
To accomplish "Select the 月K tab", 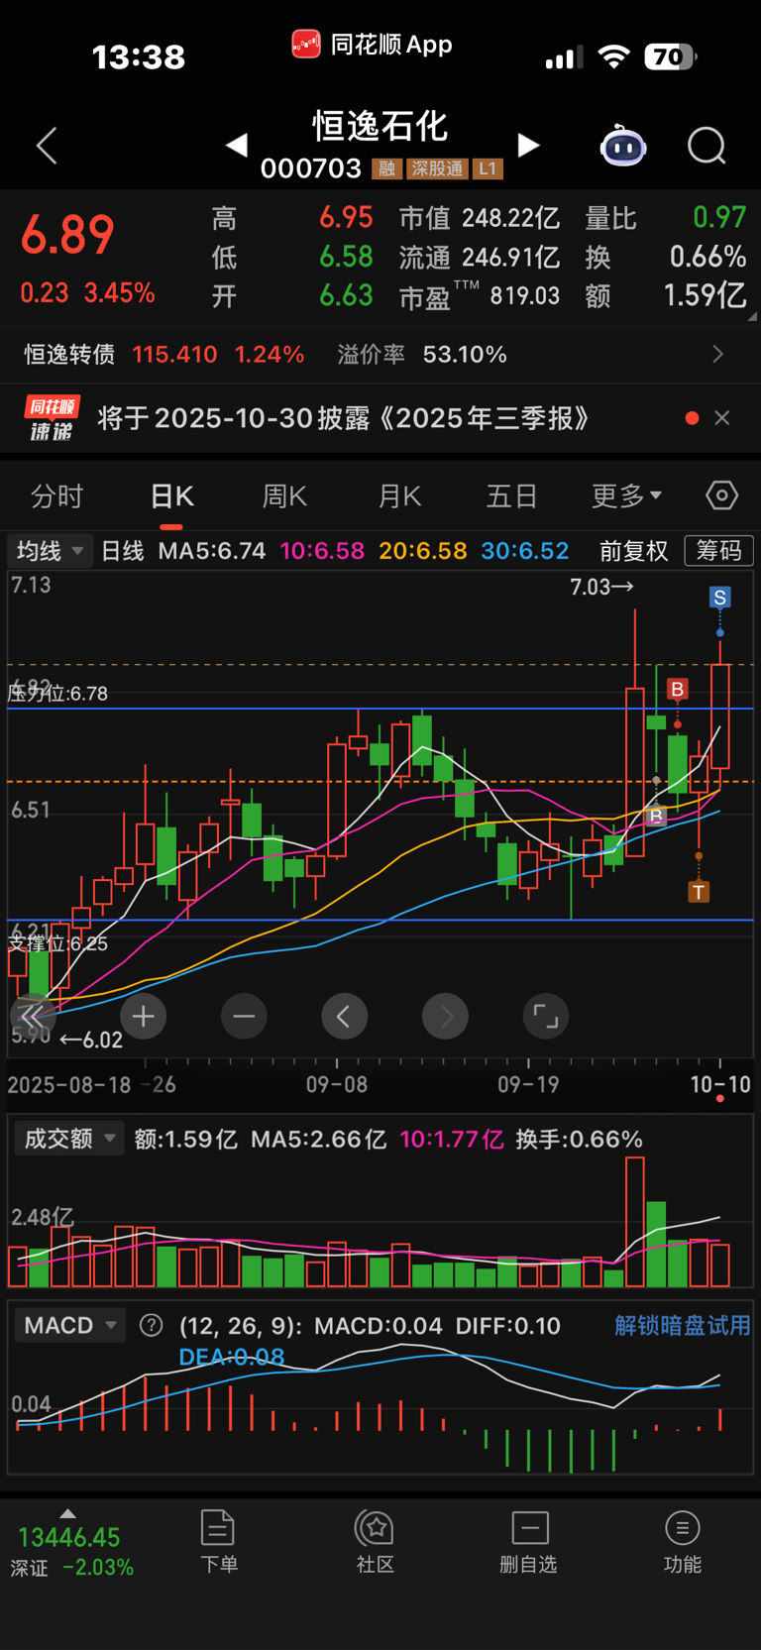I will [399, 495].
